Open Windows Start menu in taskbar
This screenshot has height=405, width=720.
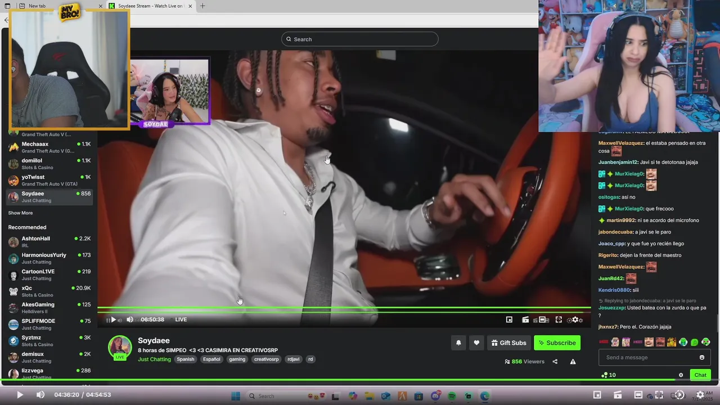click(x=236, y=396)
